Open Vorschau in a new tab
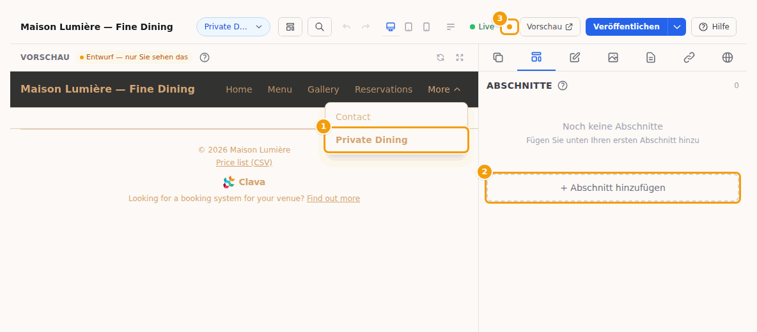Image resolution: width=757 pixels, height=332 pixels. pos(550,27)
